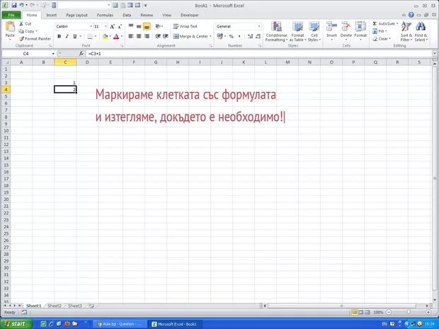Apply the yellow Fill Color bucket
439x329 pixels.
(x=105, y=36)
